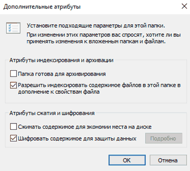Click the label text Шифровать содержимое для защиты данных
The width and height of the screenshot is (190, 171).
click(x=77, y=139)
